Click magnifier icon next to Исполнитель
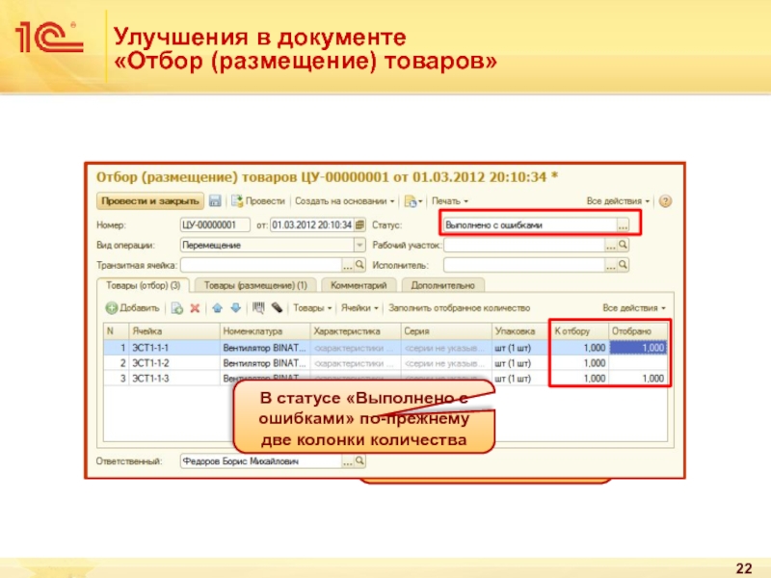Screen dimensions: 771x578 point(623,265)
